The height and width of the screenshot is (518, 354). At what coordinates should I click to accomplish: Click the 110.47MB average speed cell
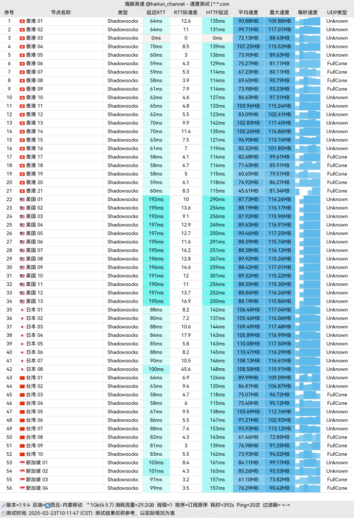point(248,353)
